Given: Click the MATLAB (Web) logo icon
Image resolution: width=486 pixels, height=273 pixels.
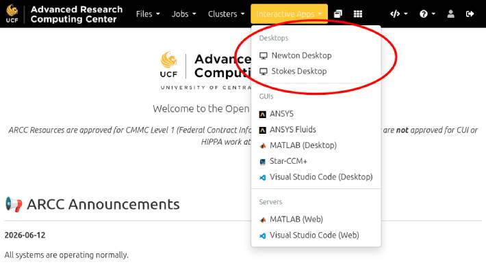Looking at the screenshot, I should (263, 220).
